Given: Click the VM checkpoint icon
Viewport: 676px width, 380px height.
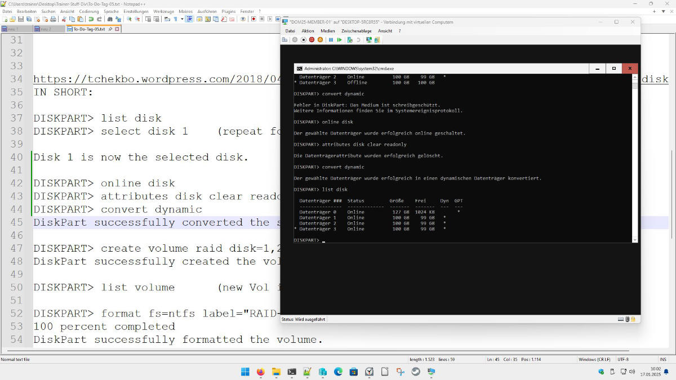Looking at the screenshot, I should pos(350,39).
